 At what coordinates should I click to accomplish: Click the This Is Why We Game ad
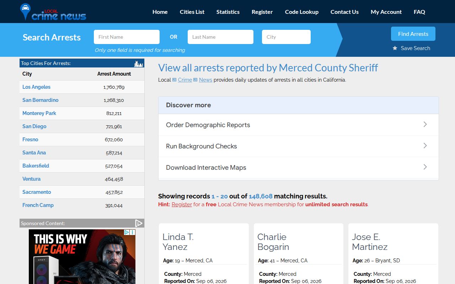pyautogui.click(x=82, y=257)
